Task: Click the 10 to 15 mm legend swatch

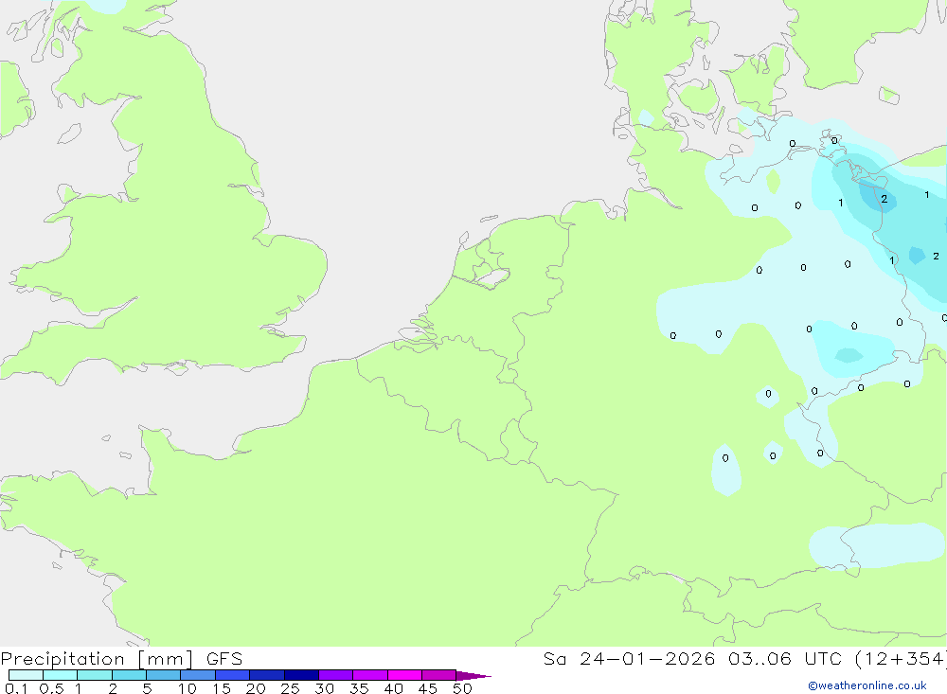Action: coord(198,675)
